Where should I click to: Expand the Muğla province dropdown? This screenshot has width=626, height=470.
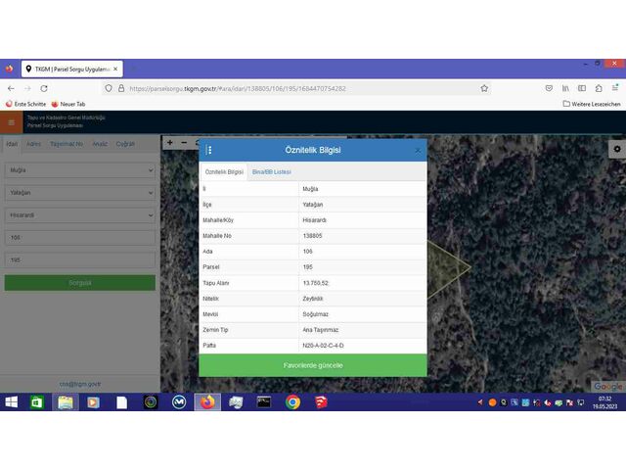click(79, 170)
